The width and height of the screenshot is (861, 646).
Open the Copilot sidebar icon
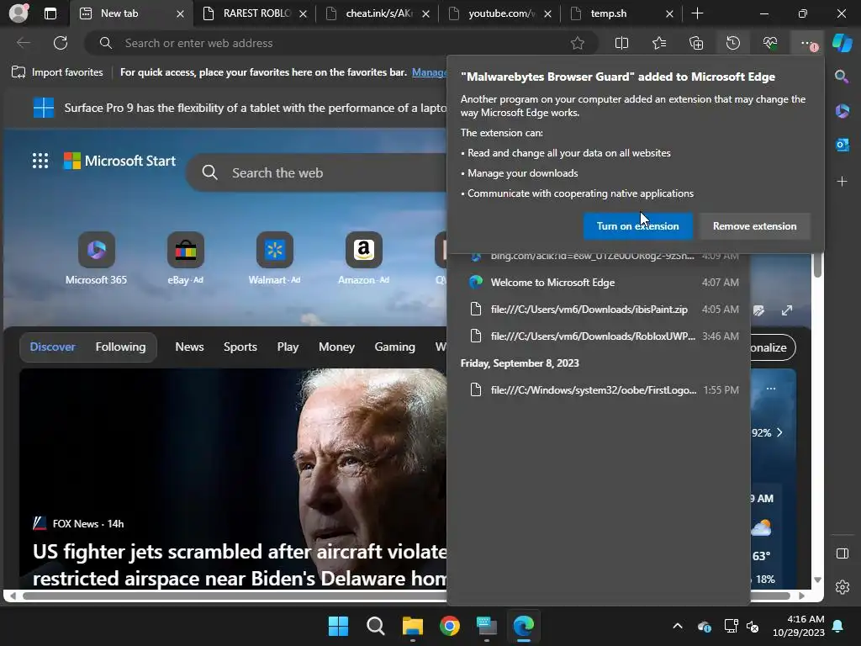[843, 43]
